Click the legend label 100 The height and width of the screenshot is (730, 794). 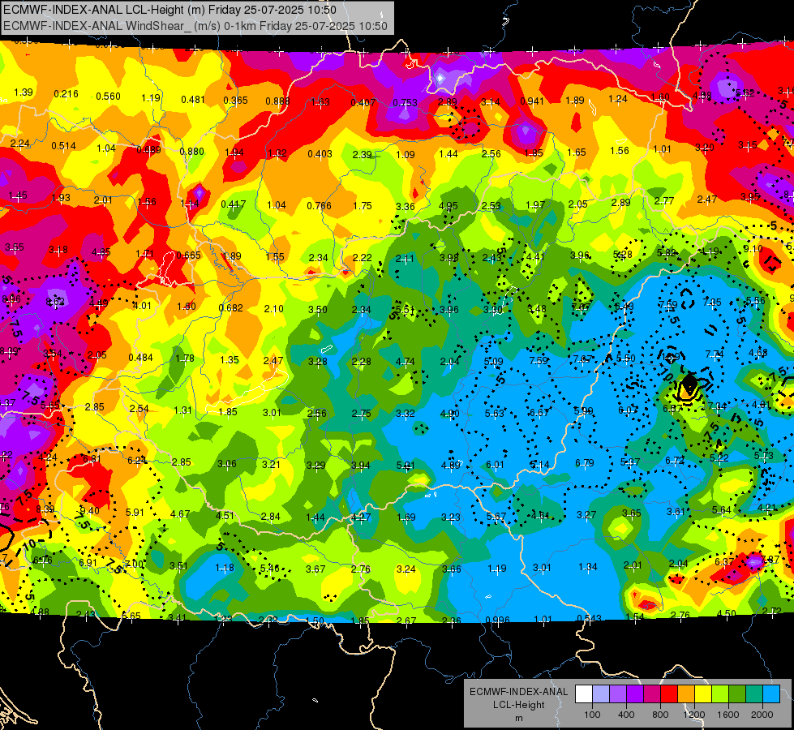592,715
